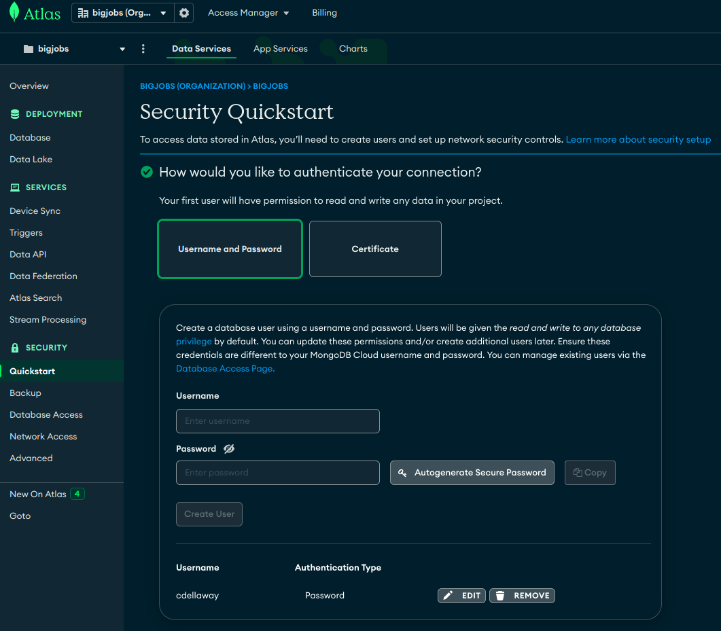Open Network Access in the sidebar

[43, 437]
